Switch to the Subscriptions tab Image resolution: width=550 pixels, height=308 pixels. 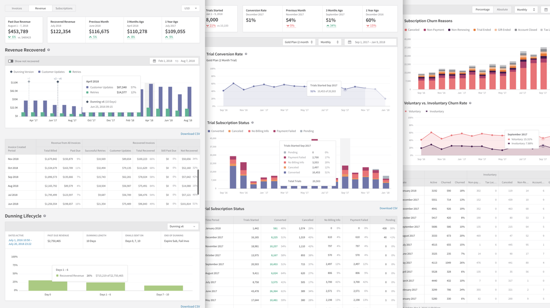(x=64, y=8)
